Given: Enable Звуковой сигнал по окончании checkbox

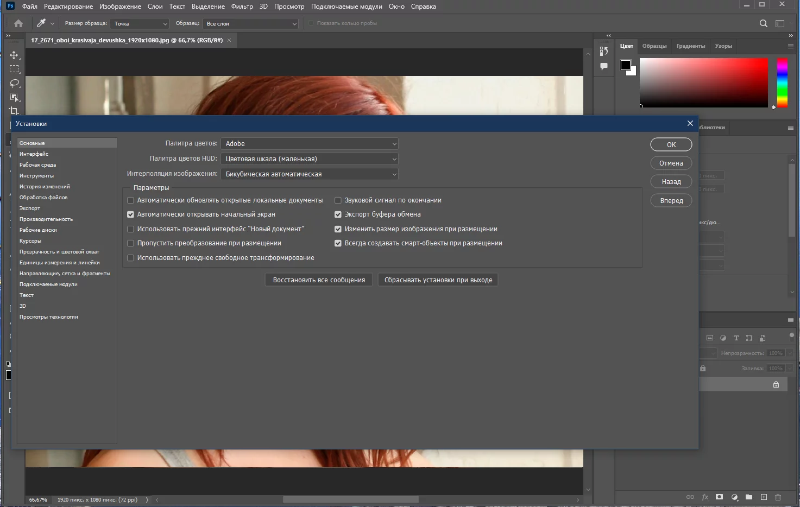Looking at the screenshot, I should [338, 200].
